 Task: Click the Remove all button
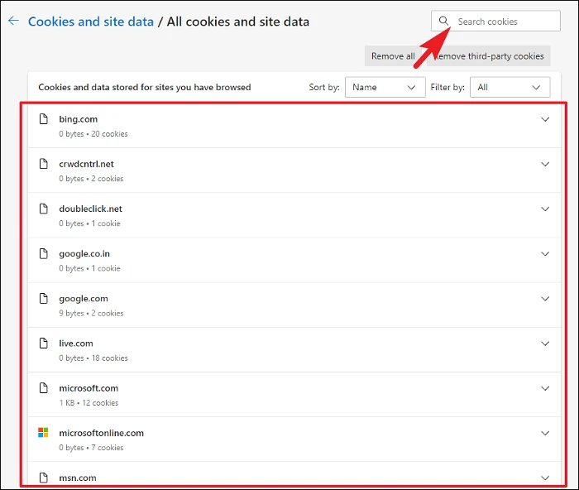point(393,56)
